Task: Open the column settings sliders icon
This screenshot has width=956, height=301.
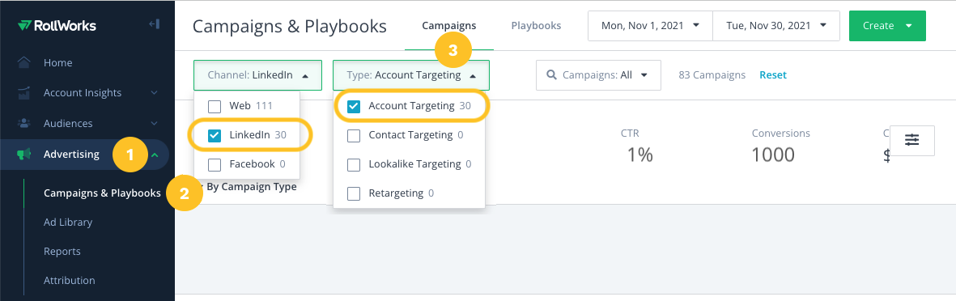Action: (912, 140)
